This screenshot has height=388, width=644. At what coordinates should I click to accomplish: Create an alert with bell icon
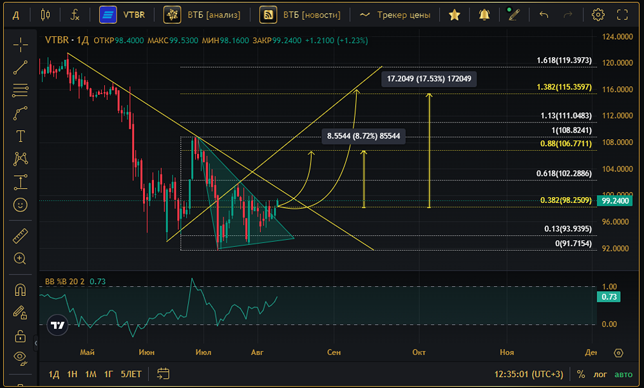[485, 15]
